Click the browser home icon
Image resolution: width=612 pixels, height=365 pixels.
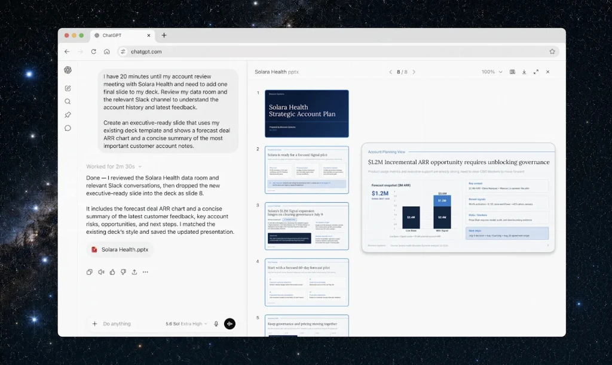tap(106, 51)
